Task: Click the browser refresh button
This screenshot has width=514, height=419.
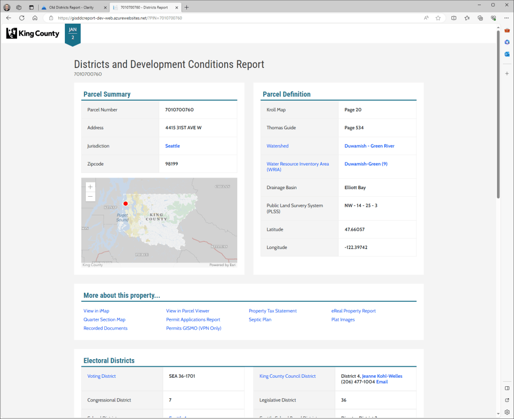Action: point(22,18)
